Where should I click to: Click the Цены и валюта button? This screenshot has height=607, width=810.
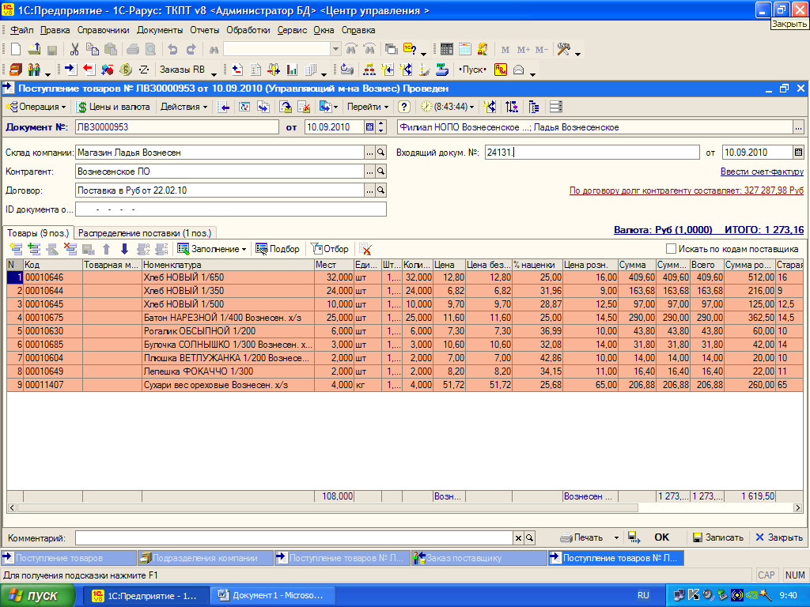click(x=114, y=107)
